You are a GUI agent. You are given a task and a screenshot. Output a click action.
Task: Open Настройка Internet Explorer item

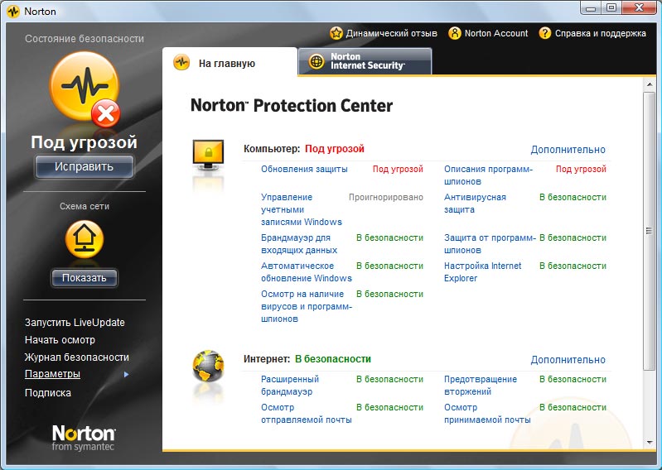point(482,272)
